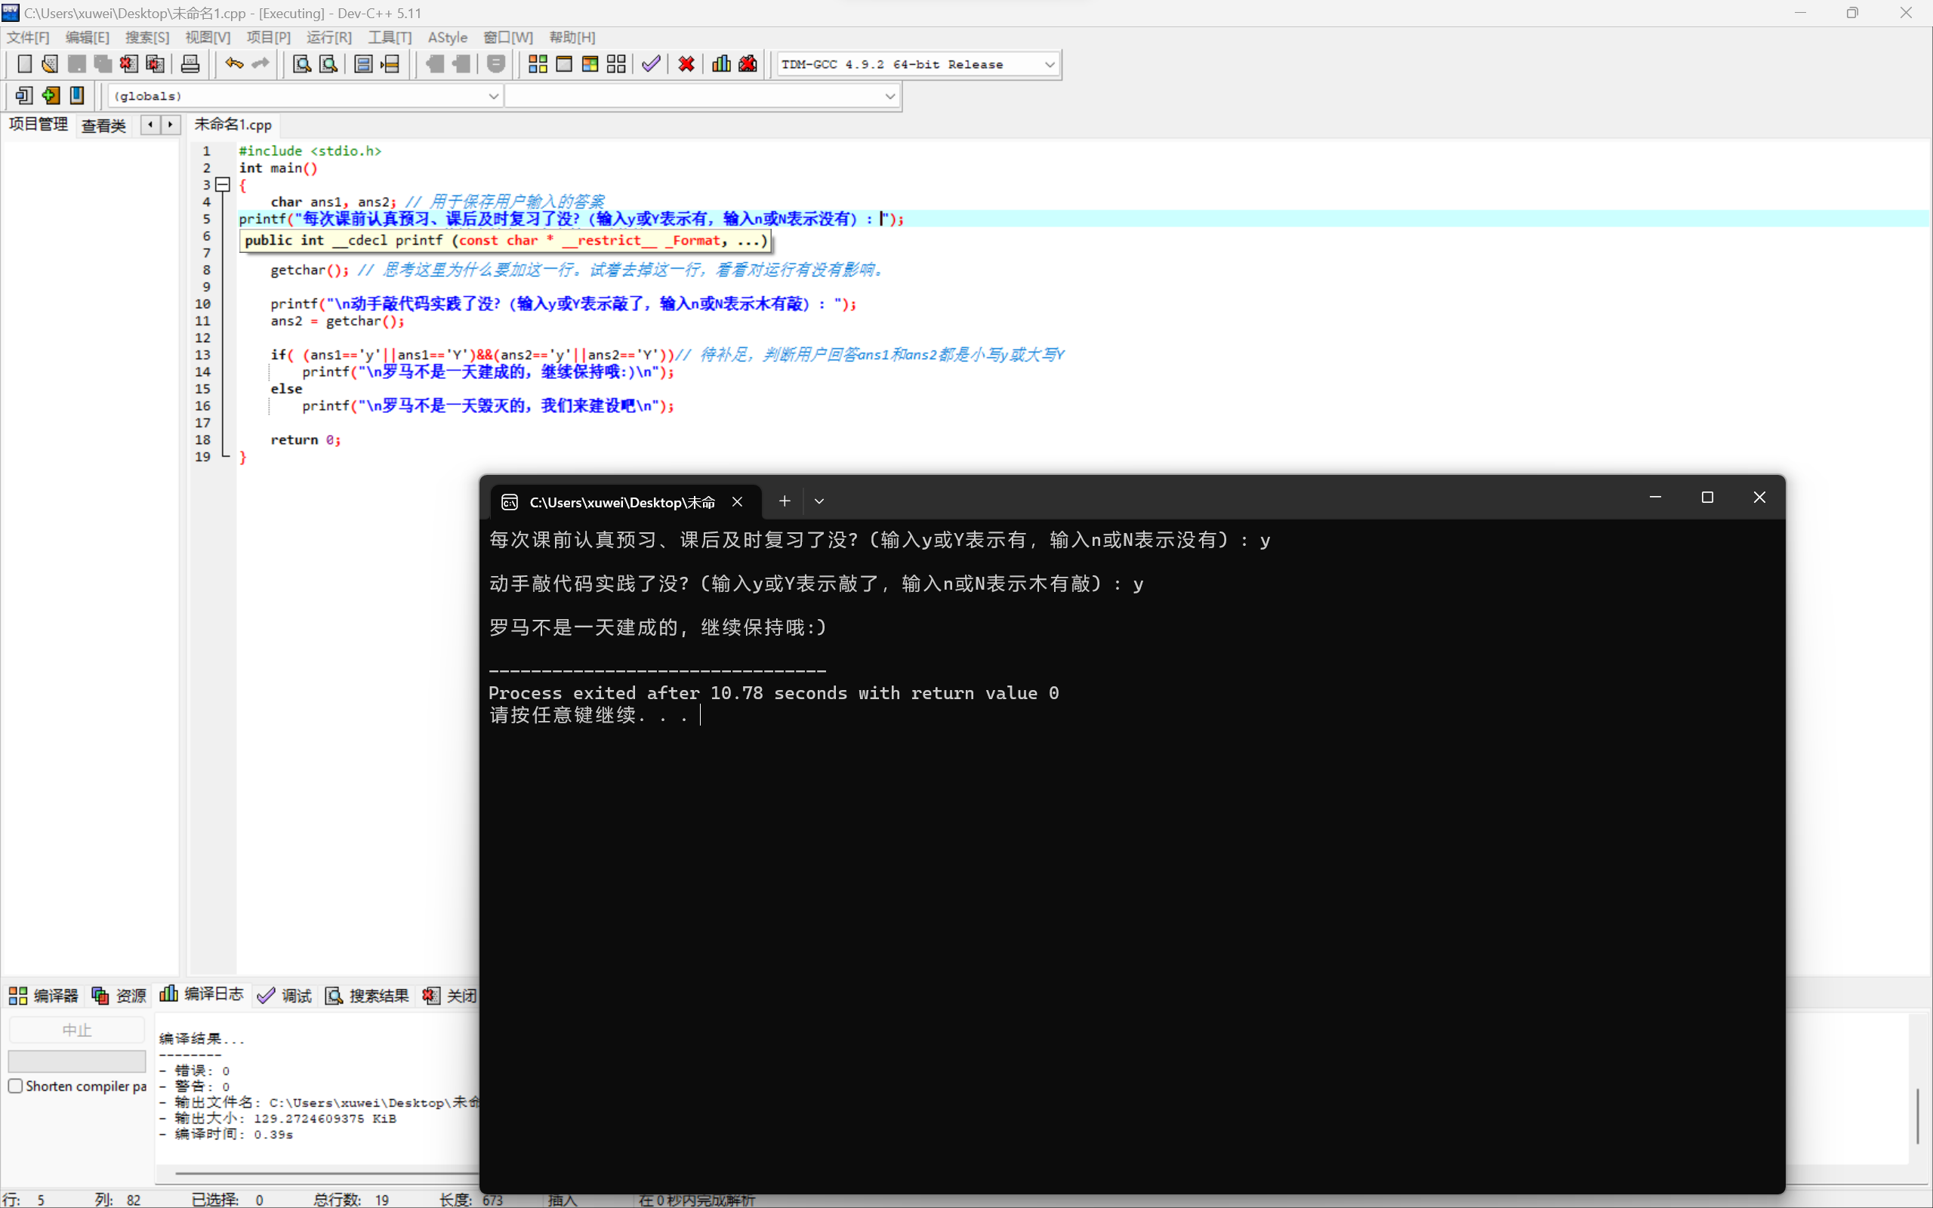Click the Print toolbar icon
This screenshot has width=1933, height=1208.
coord(190,64)
